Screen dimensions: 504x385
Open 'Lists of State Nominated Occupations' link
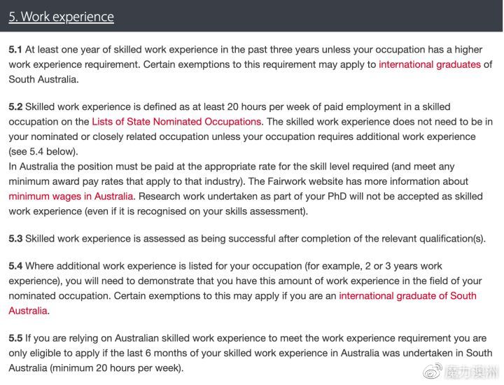click(176, 122)
